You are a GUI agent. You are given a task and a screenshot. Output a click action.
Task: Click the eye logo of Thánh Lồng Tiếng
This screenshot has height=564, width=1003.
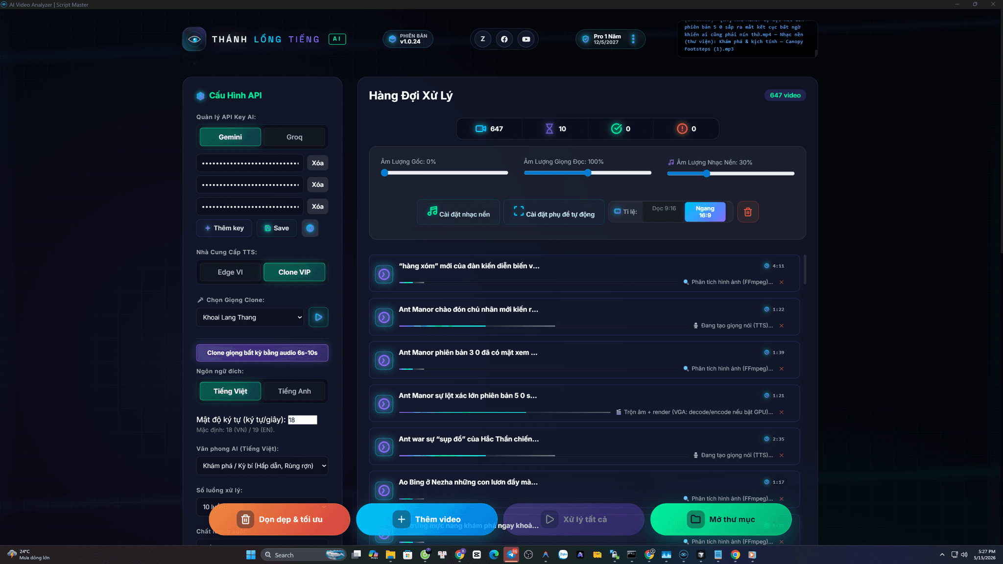click(194, 39)
